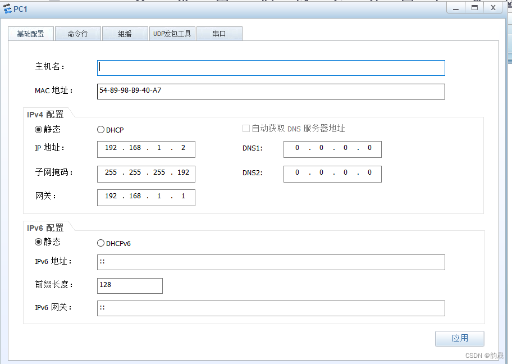
Task: Click the 子网掩码 input field
Action: [x=146, y=174]
